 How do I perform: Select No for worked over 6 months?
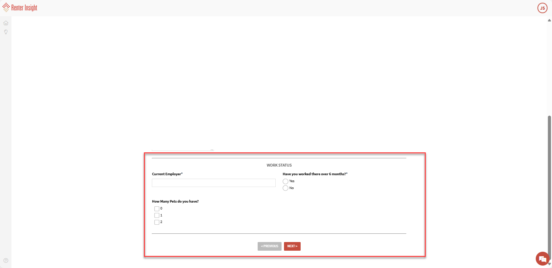[x=285, y=188]
